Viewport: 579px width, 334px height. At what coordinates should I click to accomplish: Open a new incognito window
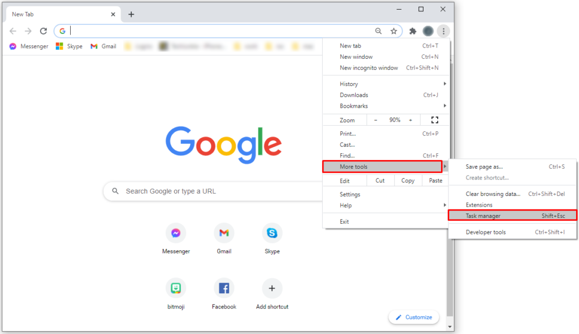370,67
